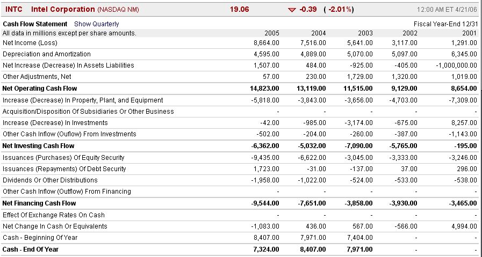Viewport: 482px width, 257px height.
Task: Select the 2005 Net Income value 8,664.00
Action: tap(266, 43)
